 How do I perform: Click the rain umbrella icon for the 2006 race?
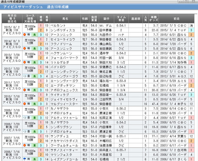click(x=25, y=159)
